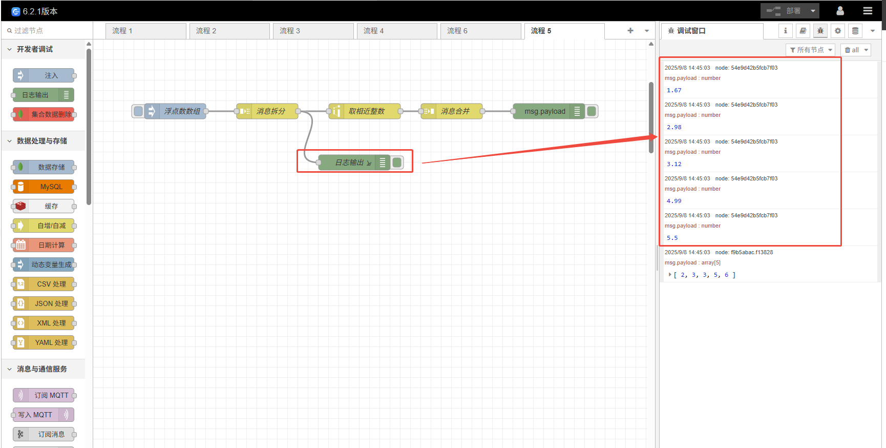
Task: Open the help book sidebar tab
Action: (803, 31)
